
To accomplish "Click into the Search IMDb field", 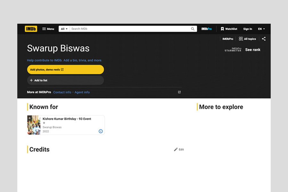I will tap(128, 29).
